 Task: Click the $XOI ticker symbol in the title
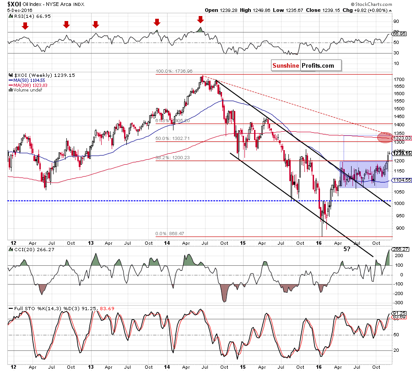14,4
